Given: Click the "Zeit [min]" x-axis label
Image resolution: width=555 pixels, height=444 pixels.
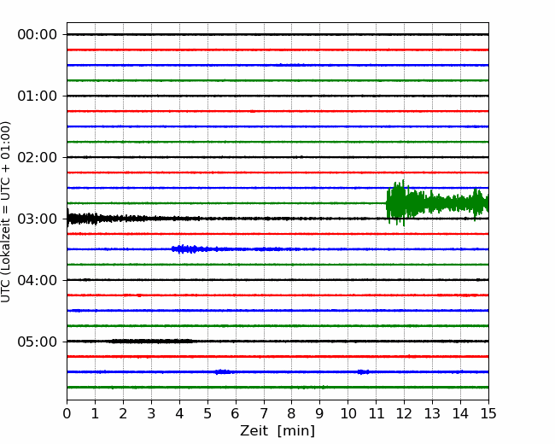Looking at the screenshot, I should click(277, 431).
